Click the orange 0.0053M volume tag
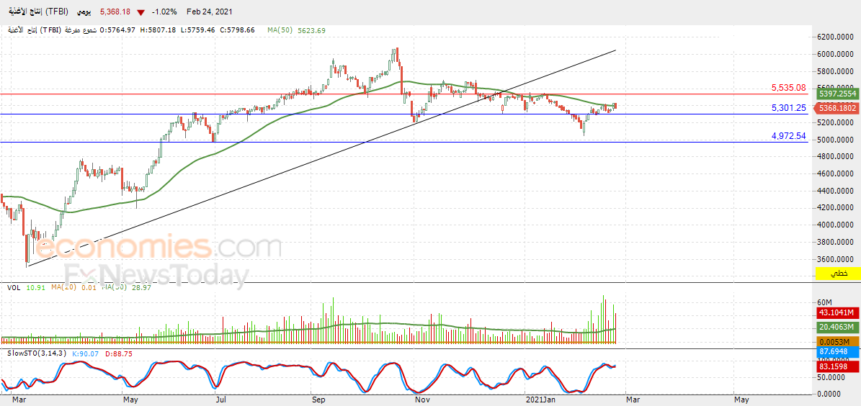 point(837,342)
